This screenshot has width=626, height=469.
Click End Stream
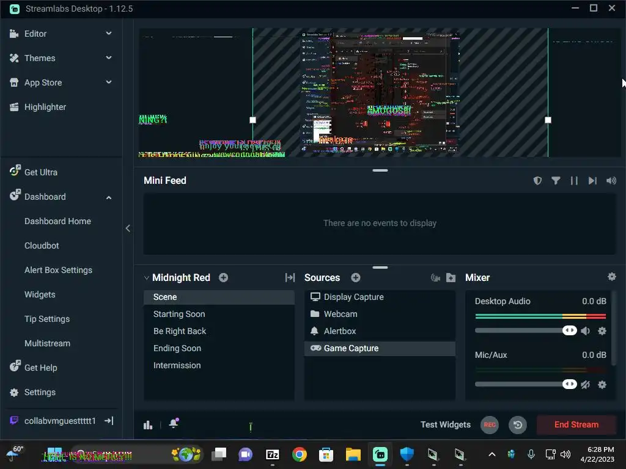pyautogui.click(x=576, y=425)
